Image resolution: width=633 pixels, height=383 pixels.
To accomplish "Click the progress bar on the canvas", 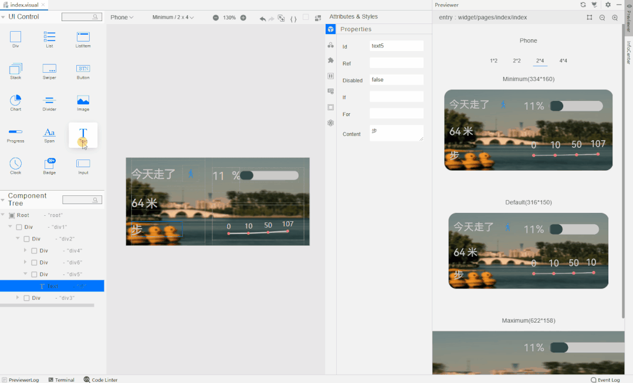I will (x=269, y=175).
